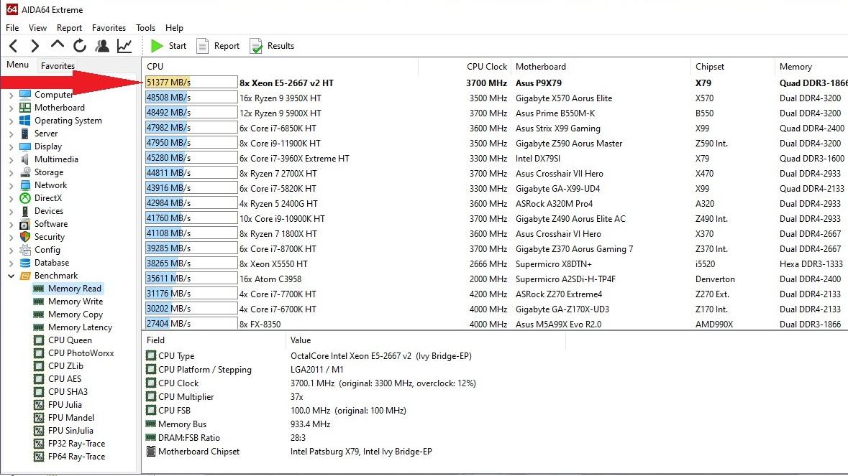Screen dimensions: 848x476
Task: Click the Benchmark folder icon
Action: pyautogui.click(x=25, y=276)
